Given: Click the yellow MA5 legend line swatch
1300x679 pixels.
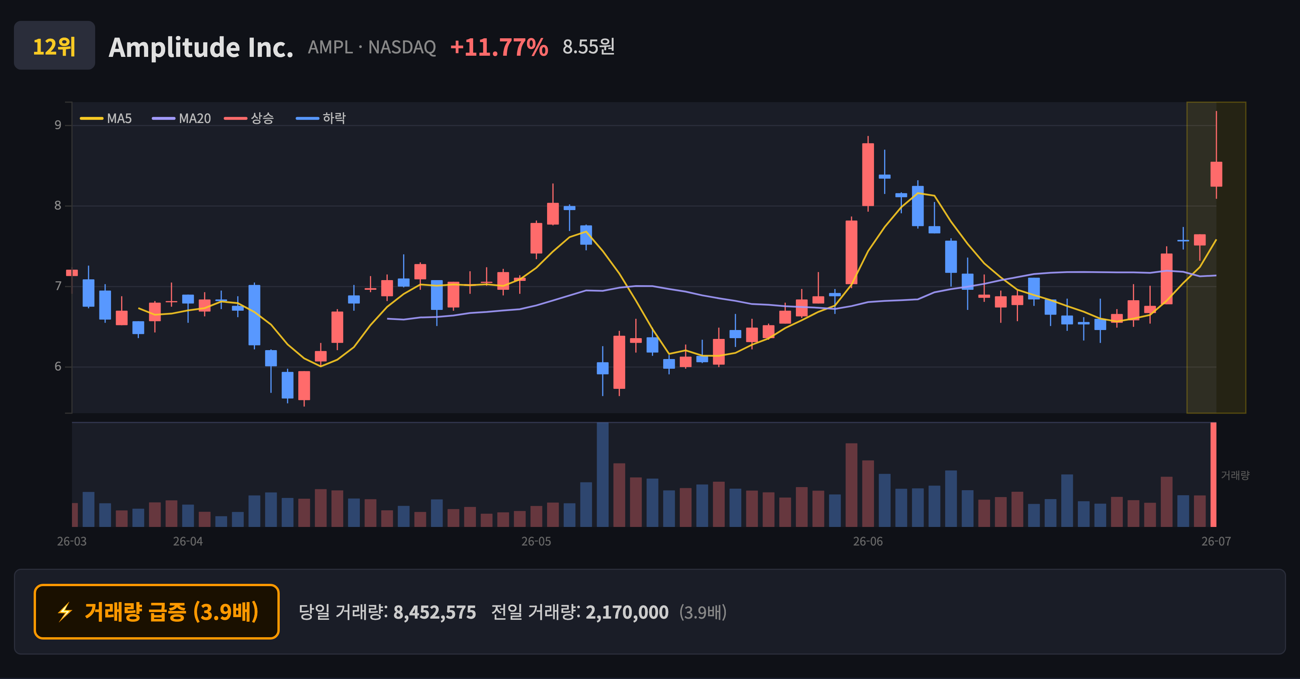Looking at the screenshot, I should coord(91,118).
